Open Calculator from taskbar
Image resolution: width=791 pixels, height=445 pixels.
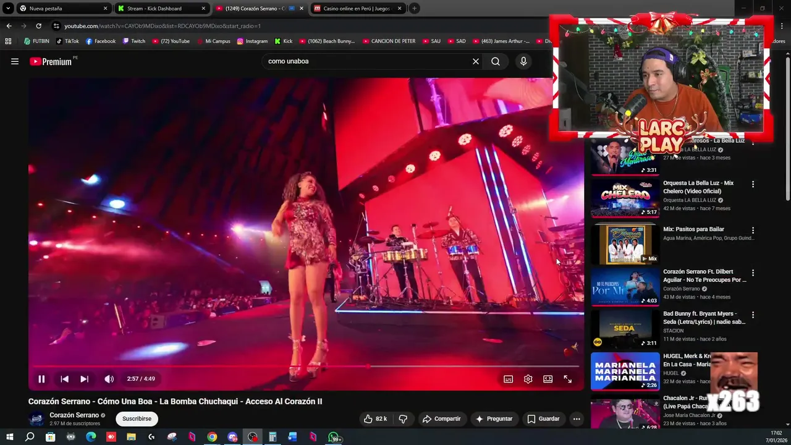click(x=273, y=437)
